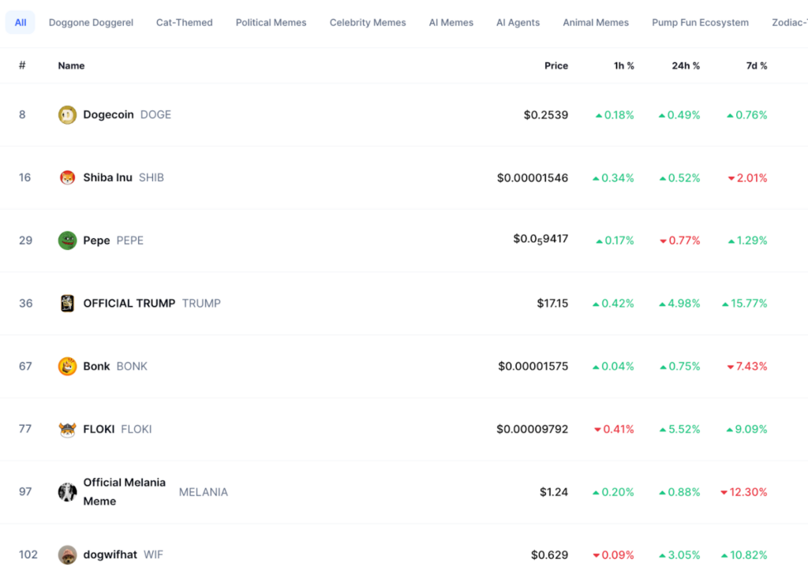Screen dimensions: 808x582
Task: Click the Name column header
Action: 71,66
